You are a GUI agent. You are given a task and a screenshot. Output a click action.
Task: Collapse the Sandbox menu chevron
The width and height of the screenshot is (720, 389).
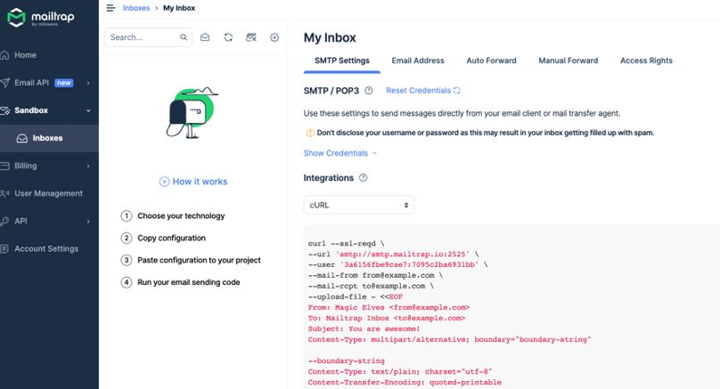87,110
